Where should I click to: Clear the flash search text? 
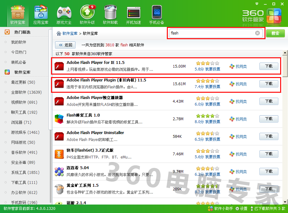point(258,33)
